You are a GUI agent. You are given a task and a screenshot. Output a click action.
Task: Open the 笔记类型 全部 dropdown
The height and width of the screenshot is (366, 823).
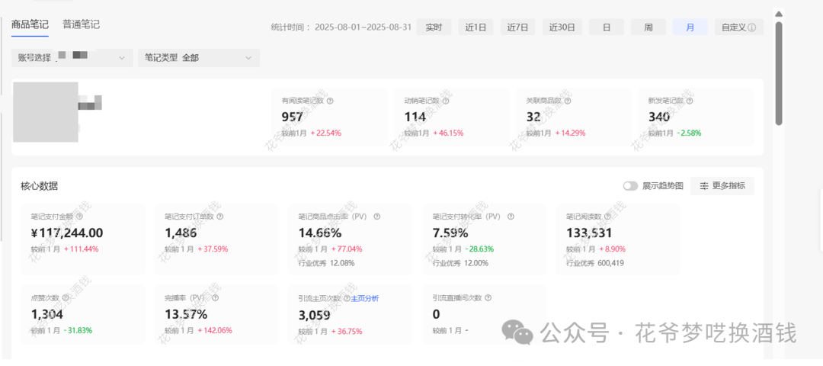click(x=199, y=58)
